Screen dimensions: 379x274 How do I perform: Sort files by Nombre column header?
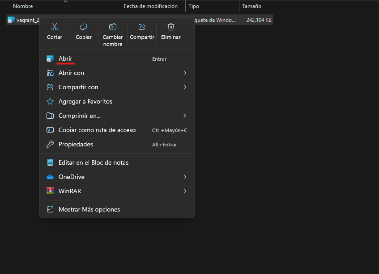click(x=23, y=6)
